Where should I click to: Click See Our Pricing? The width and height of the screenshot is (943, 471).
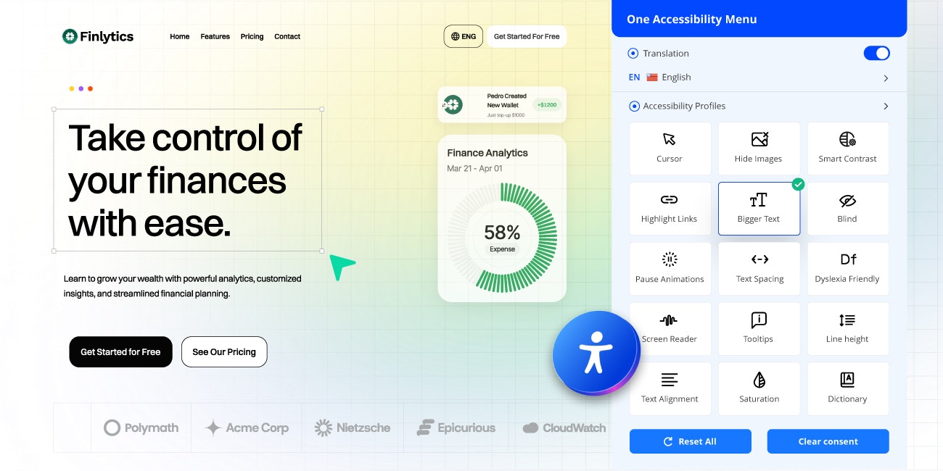(x=224, y=351)
